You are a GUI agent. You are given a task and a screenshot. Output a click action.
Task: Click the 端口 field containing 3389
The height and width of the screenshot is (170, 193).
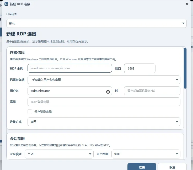click(x=140, y=68)
